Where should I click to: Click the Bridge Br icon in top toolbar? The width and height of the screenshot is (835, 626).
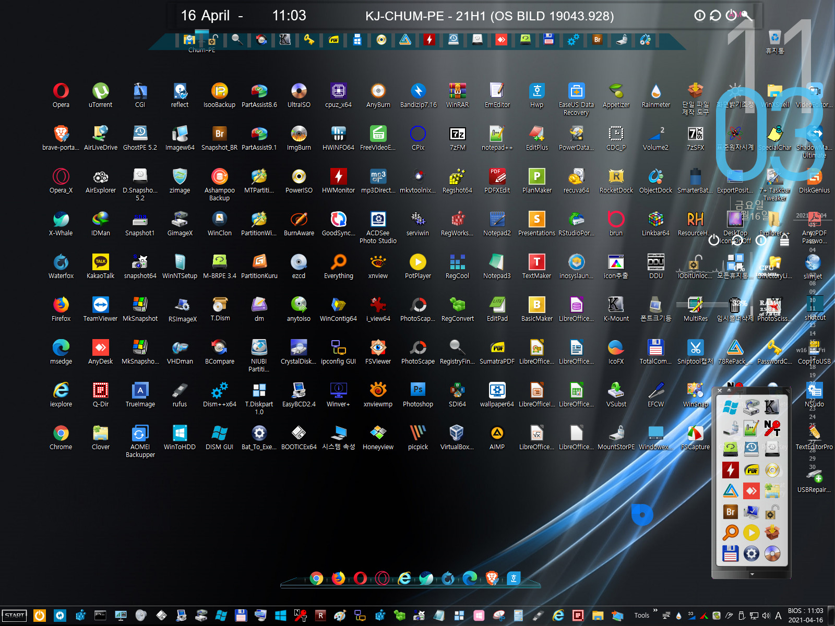pyautogui.click(x=598, y=39)
